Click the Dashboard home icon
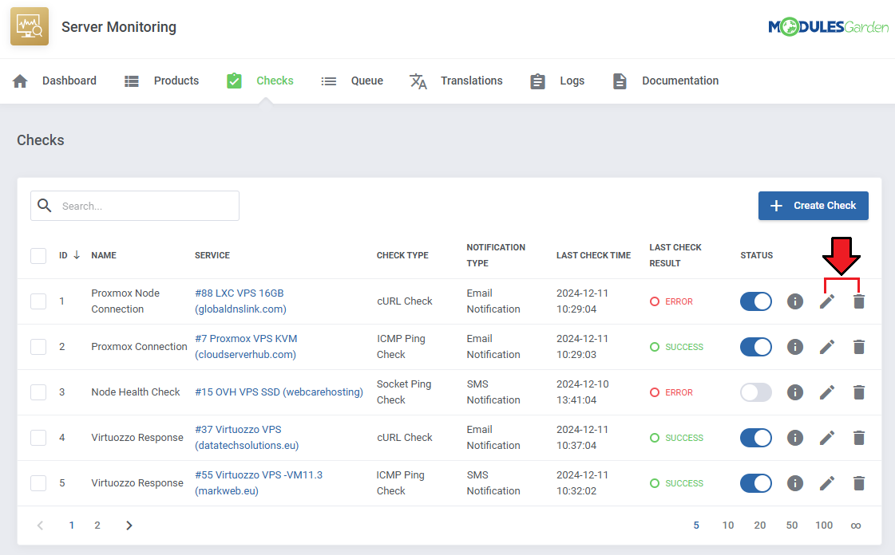895x555 pixels. [x=20, y=81]
